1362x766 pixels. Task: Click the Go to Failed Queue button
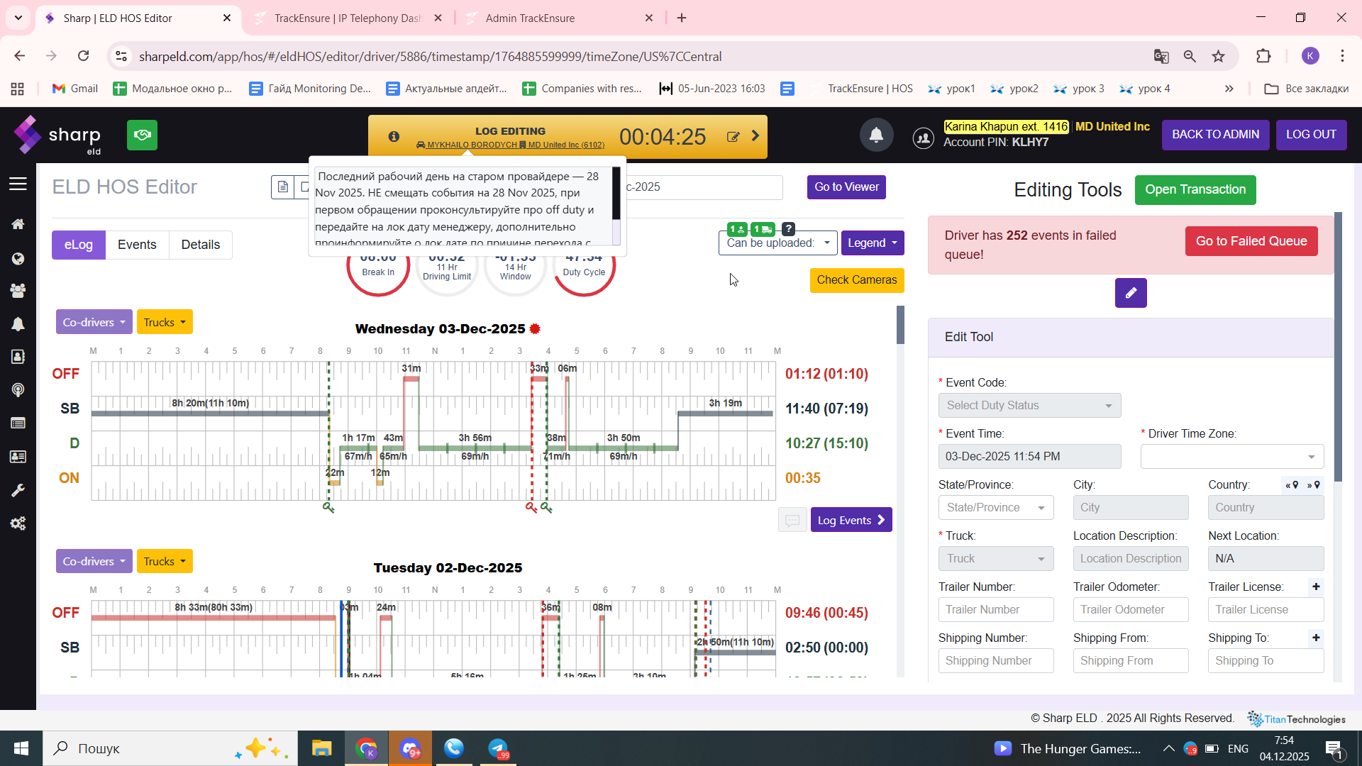(x=1251, y=241)
